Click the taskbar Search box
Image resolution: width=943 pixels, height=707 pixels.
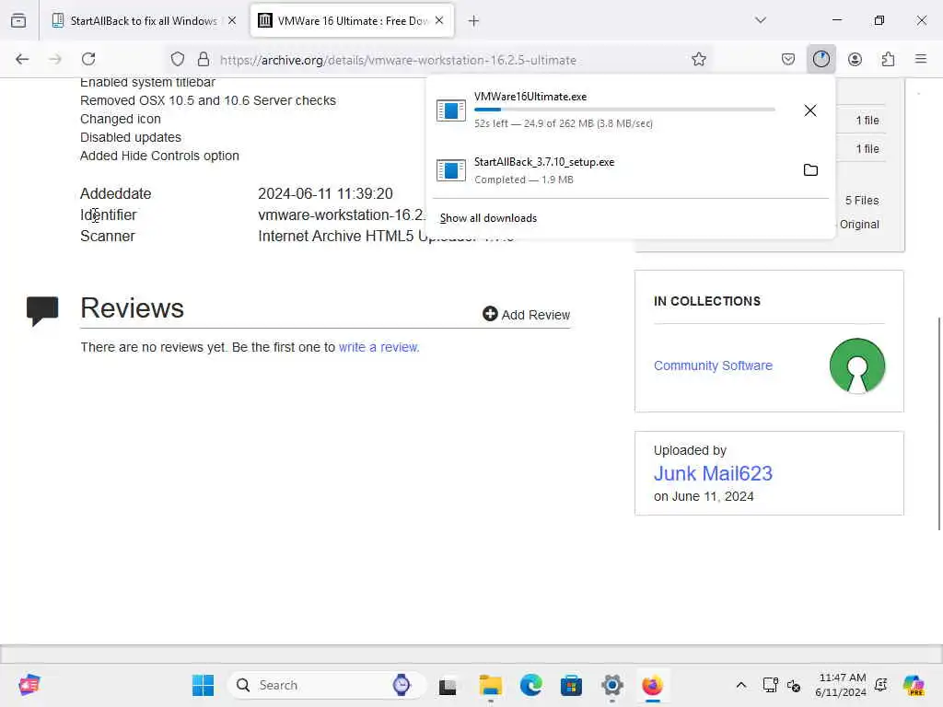327,685
